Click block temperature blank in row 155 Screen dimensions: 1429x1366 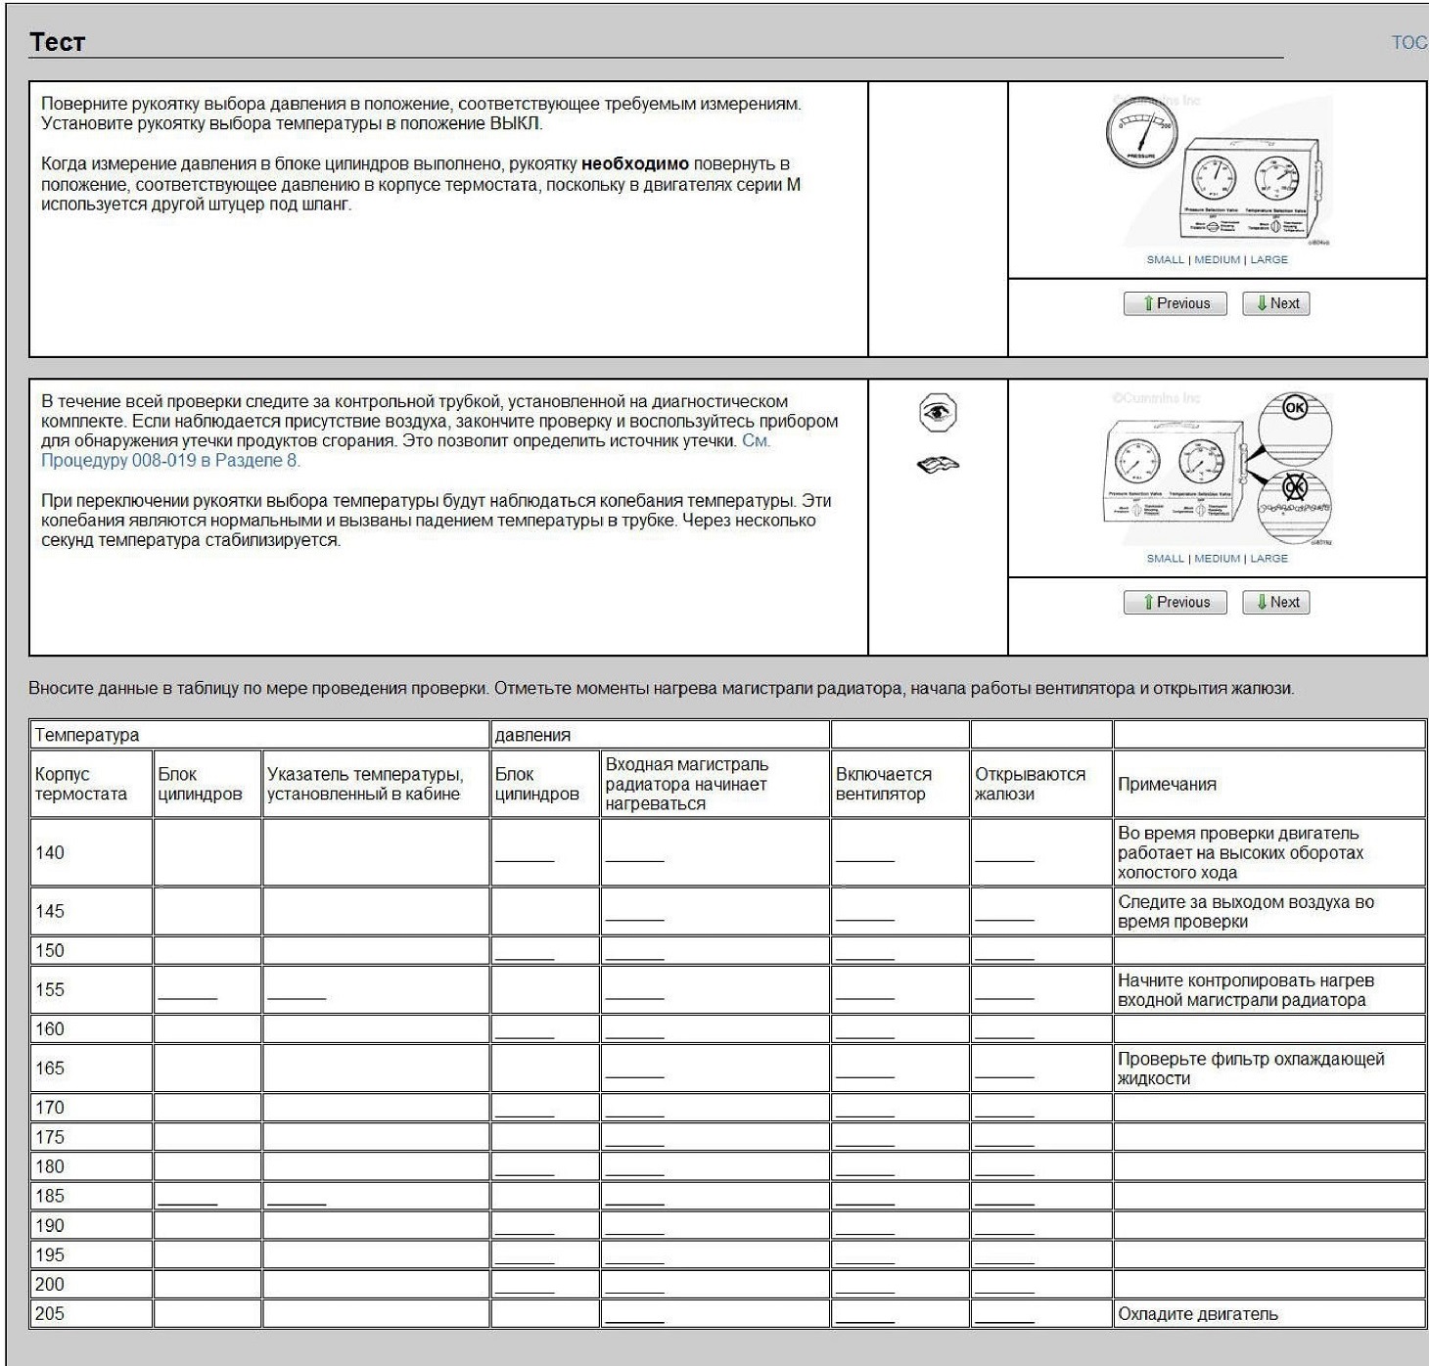tap(188, 993)
